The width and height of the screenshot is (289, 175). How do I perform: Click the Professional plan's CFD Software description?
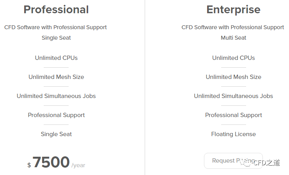click(55, 27)
